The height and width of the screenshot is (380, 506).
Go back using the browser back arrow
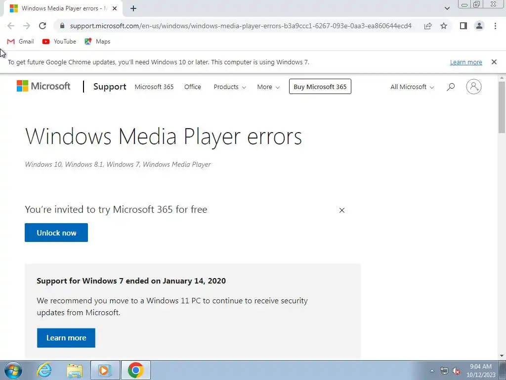click(11, 26)
